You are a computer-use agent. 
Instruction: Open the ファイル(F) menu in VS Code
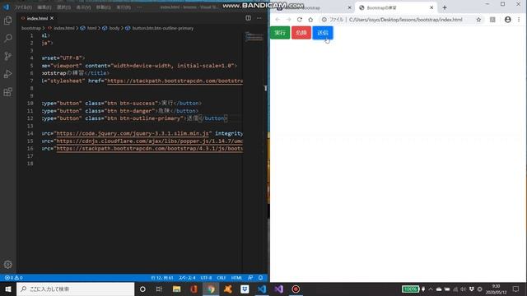(23, 7)
